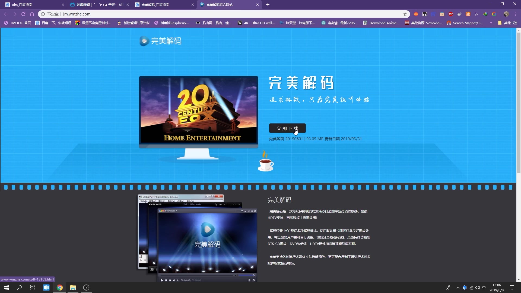
Task: Switch to the obs_百度搜索 tab
Action: point(33,5)
